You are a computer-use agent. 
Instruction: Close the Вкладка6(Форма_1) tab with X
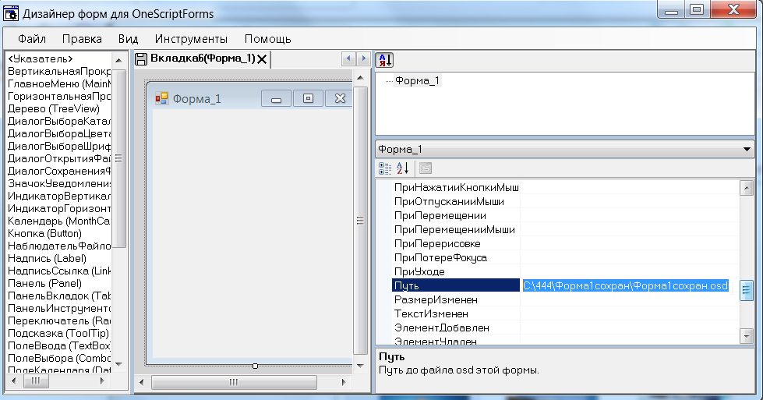262,59
